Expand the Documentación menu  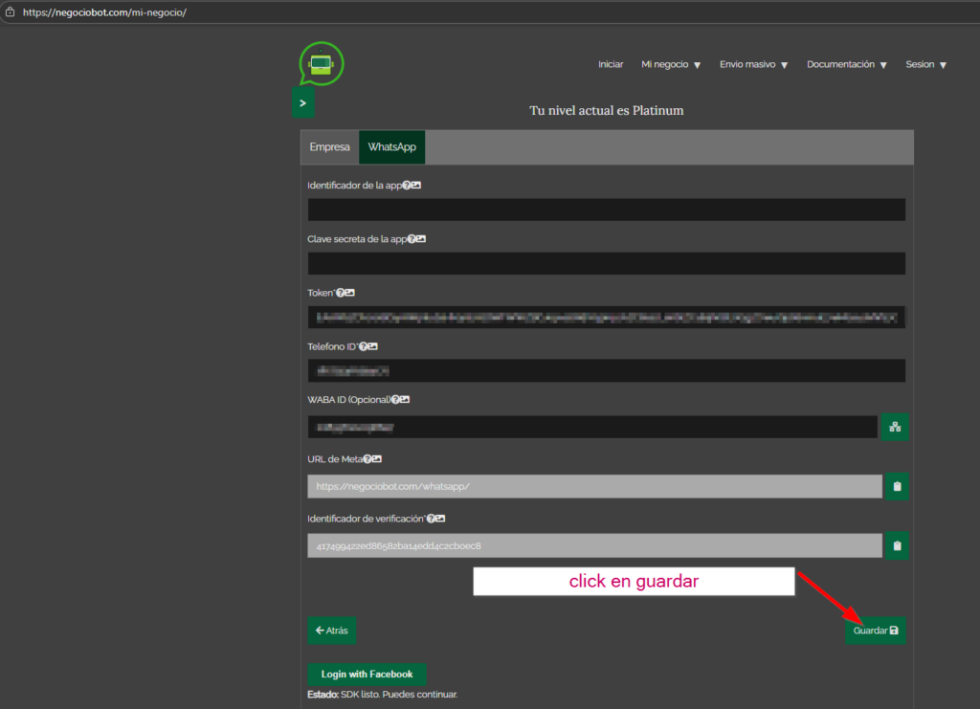coord(846,65)
